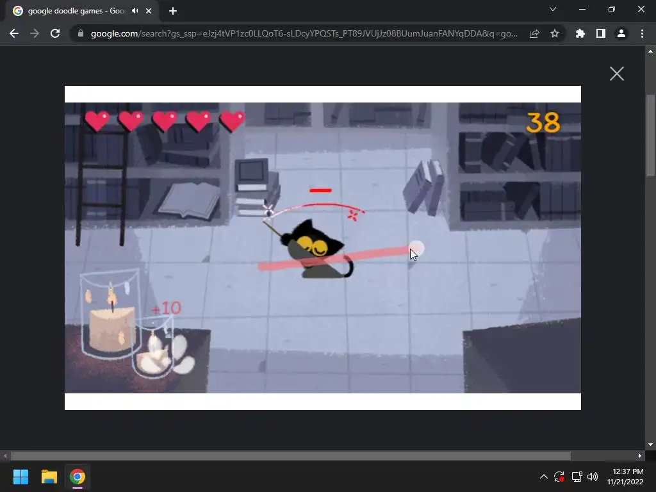This screenshot has height=492, width=656.
Task: Open the Chrome three-dot menu
Action: pyautogui.click(x=642, y=33)
